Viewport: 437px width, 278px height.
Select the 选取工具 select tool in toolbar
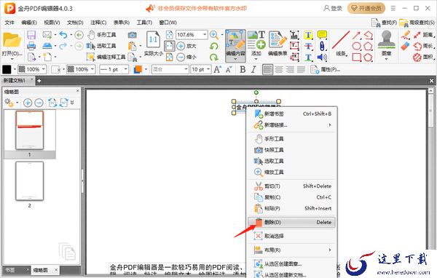tap(101, 46)
